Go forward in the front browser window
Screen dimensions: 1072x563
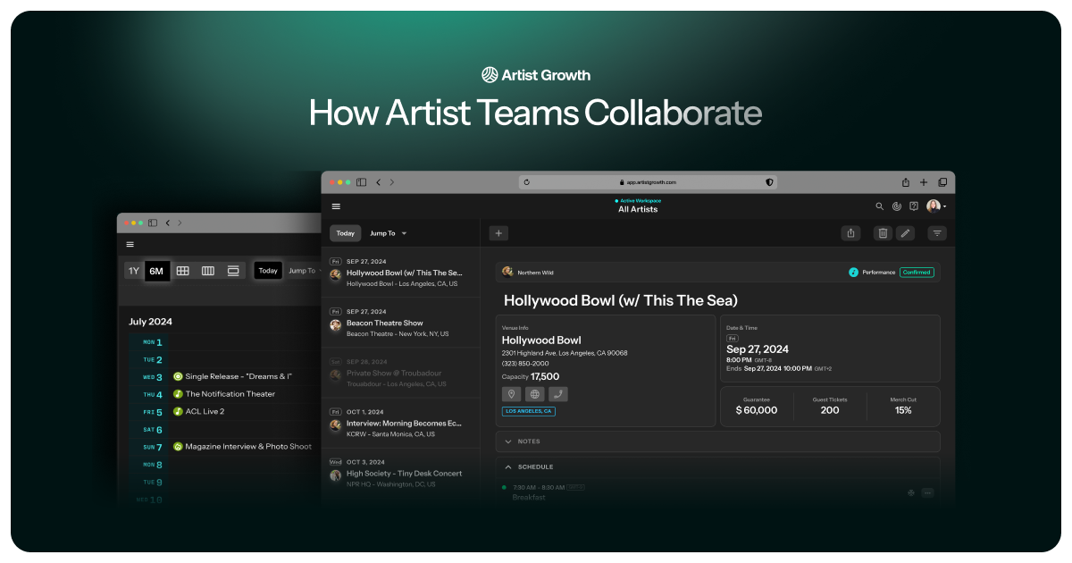391,182
